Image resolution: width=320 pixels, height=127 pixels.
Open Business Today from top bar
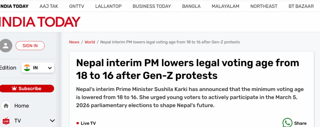[x=152, y=6]
